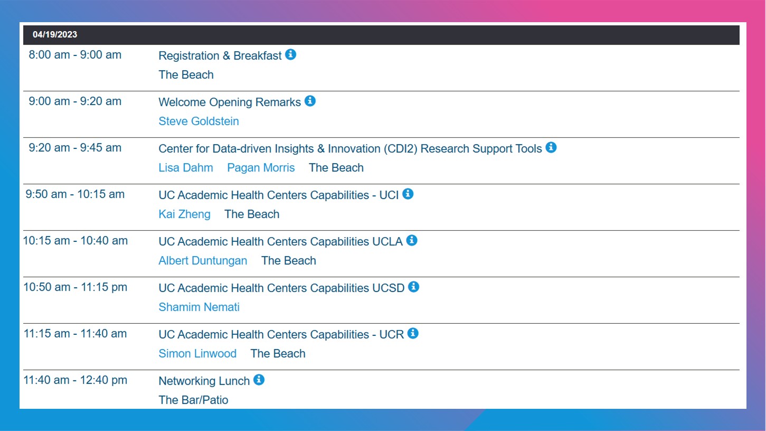
Task: Open info icon for UCI Capabilities session
Action: point(408,194)
